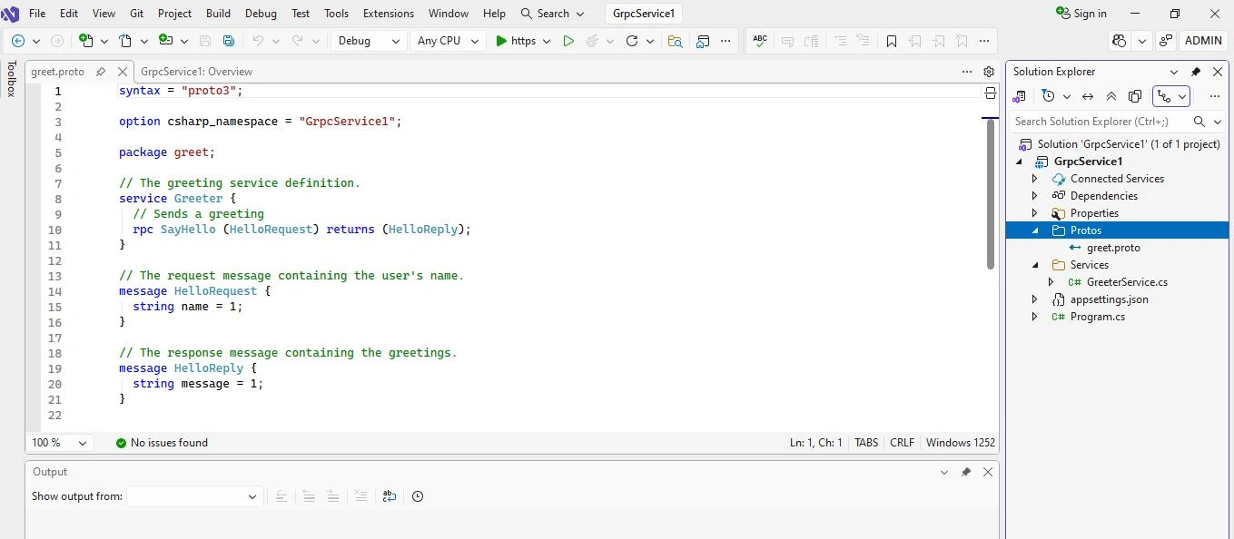Select Program.cs in Solution Explorer
Image resolution: width=1234 pixels, height=539 pixels.
[x=1097, y=317]
